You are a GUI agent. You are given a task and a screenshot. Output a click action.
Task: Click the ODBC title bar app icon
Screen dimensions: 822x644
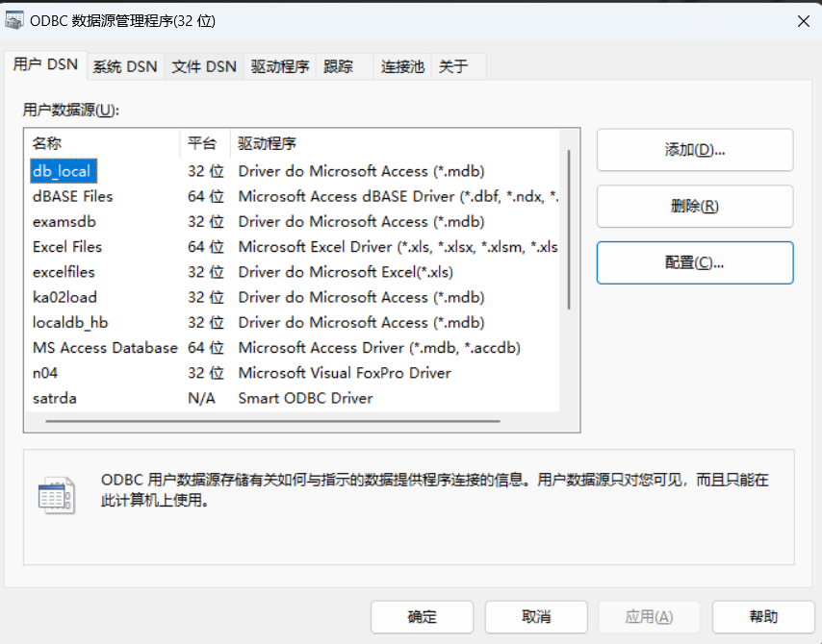click(14, 20)
